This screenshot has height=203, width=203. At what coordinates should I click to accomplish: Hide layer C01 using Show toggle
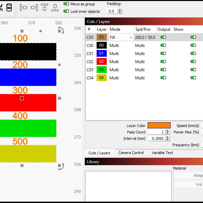pos(193,53)
